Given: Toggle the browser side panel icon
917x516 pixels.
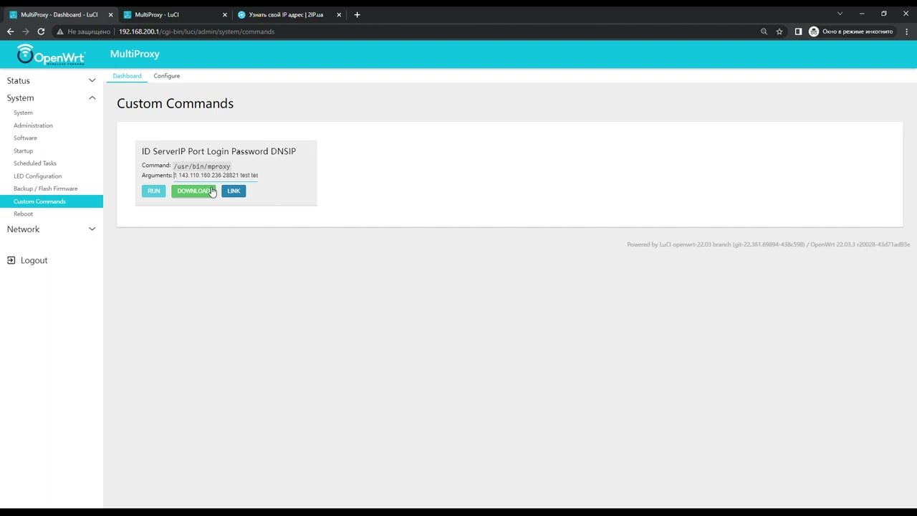Looking at the screenshot, I should pyautogui.click(x=798, y=32).
